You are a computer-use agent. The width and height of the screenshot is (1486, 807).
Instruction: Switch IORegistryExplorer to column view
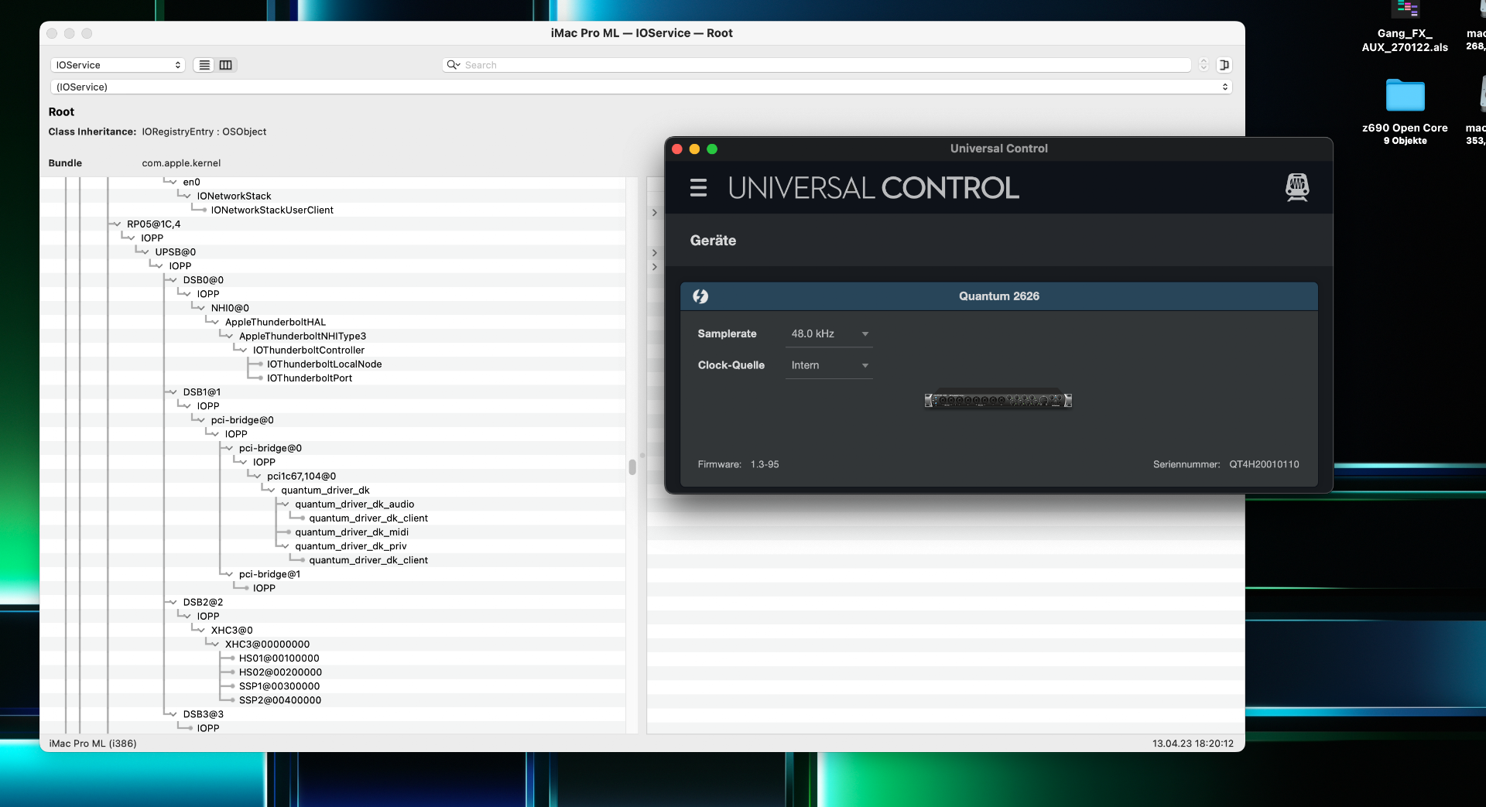pyautogui.click(x=226, y=65)
